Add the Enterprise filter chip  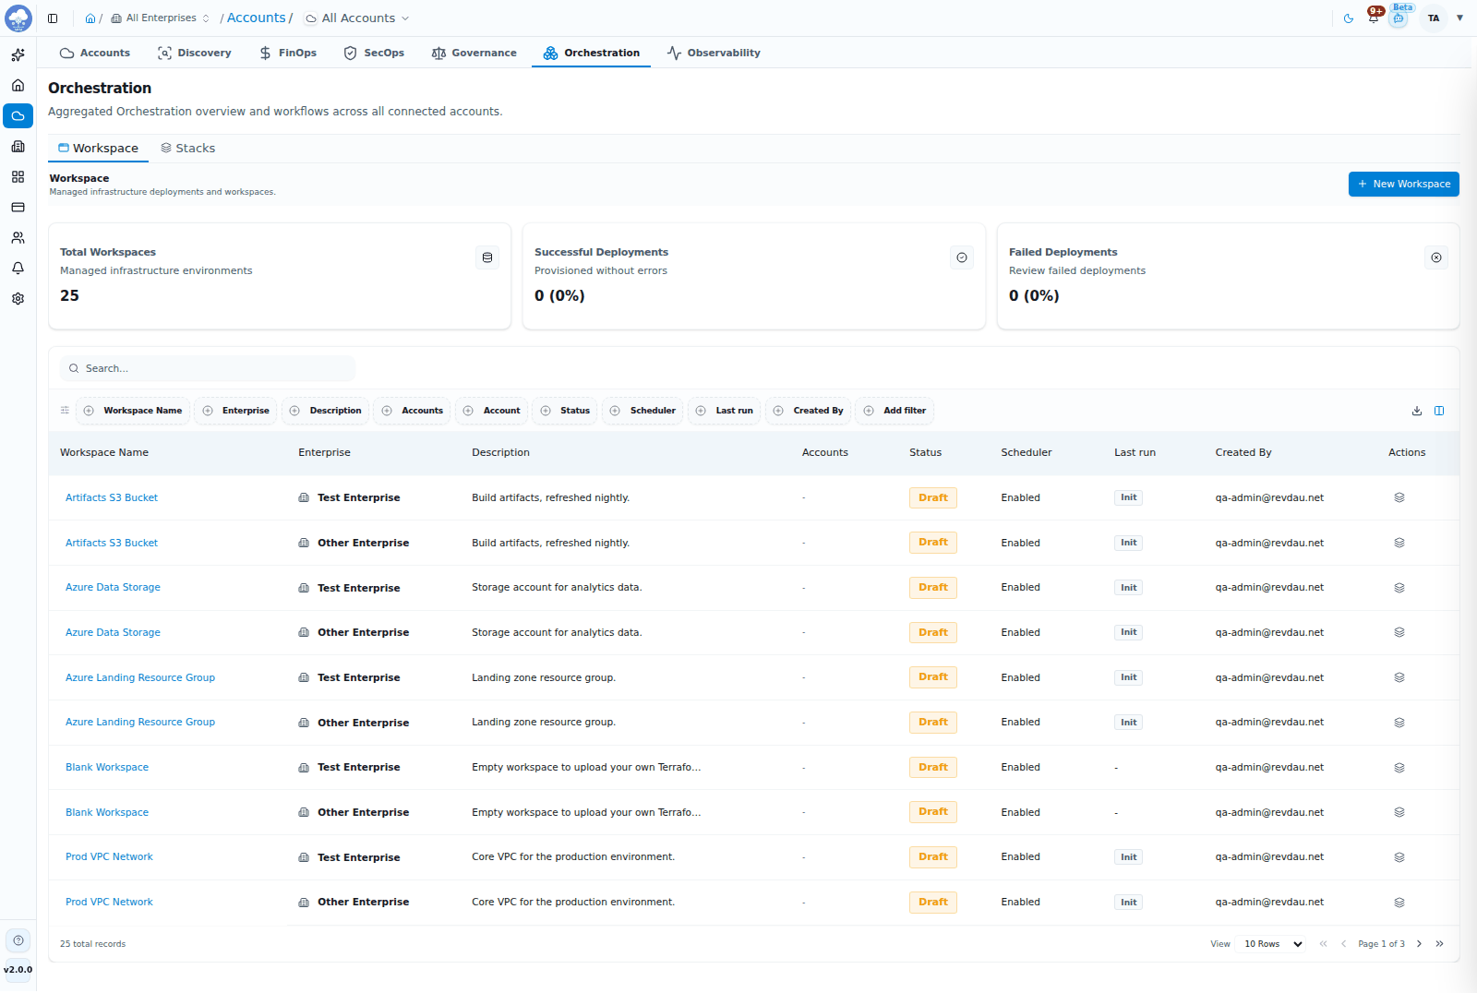[235, 411]
